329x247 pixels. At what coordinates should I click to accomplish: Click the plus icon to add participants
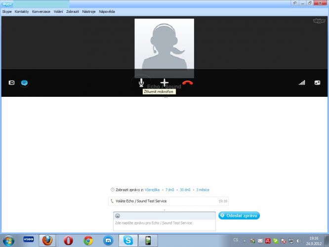pos(164,82)
